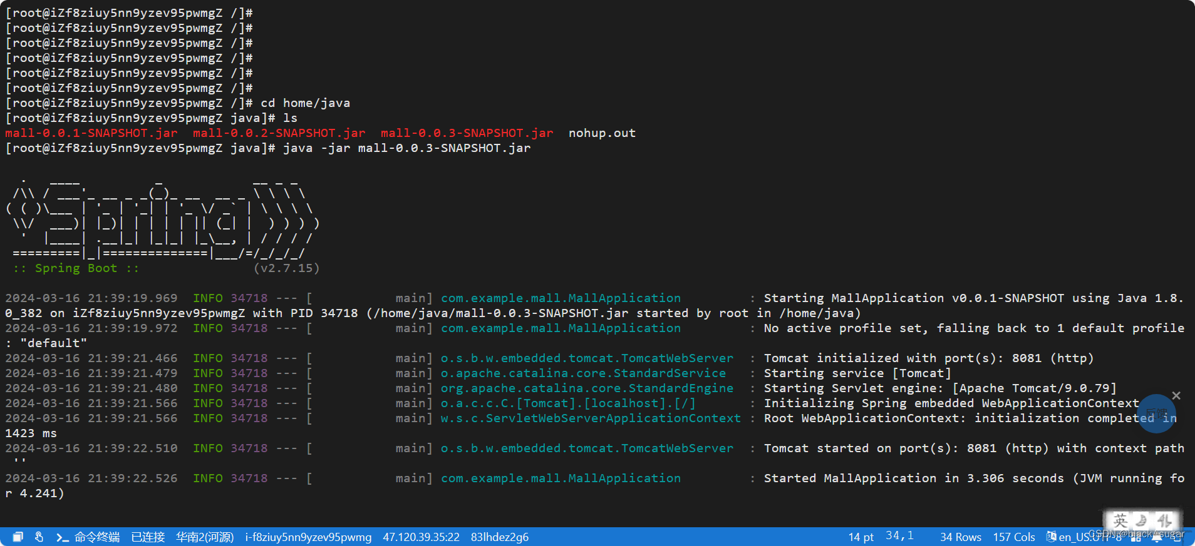The height and width of the screenshot is (546, 1195).
Task: Click mall-0.0.2-SNAPSHOT.jar in the ls output
Action: (279, 133)
